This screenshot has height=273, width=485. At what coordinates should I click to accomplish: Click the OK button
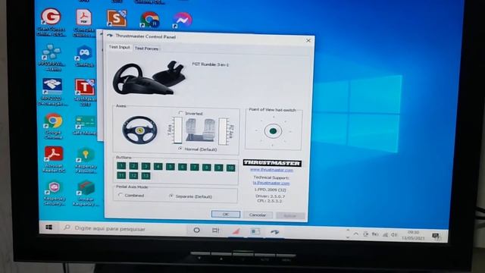point(226,214)
